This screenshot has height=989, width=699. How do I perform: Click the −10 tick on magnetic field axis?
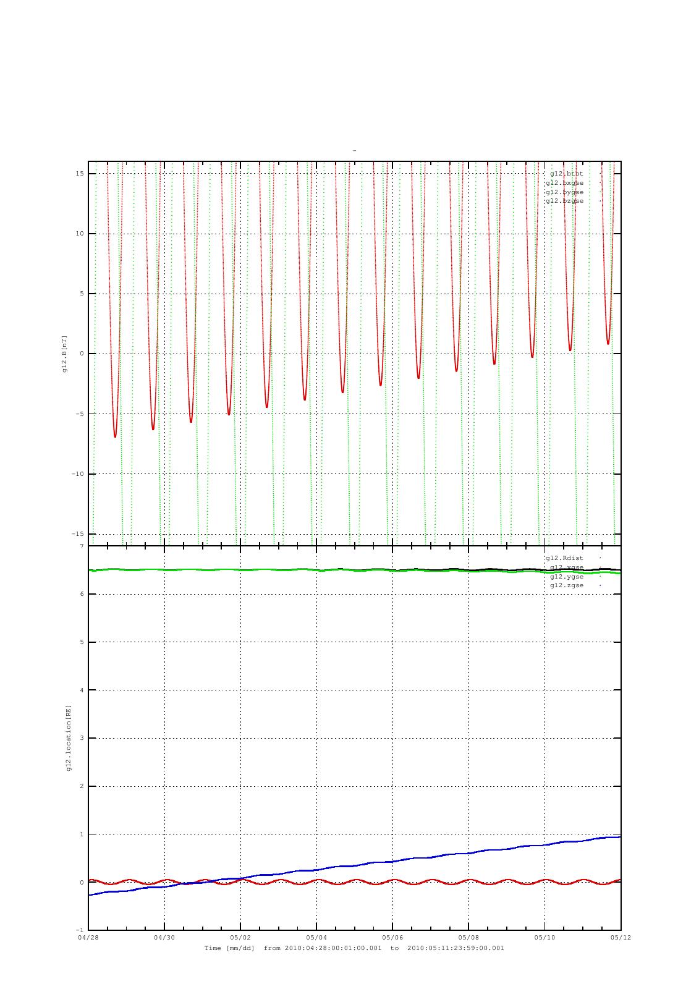[78, 474]
